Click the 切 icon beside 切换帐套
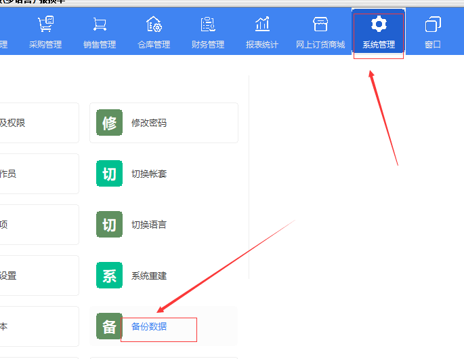464x359 pixels. pyautogui.click(x=109, y=174)
